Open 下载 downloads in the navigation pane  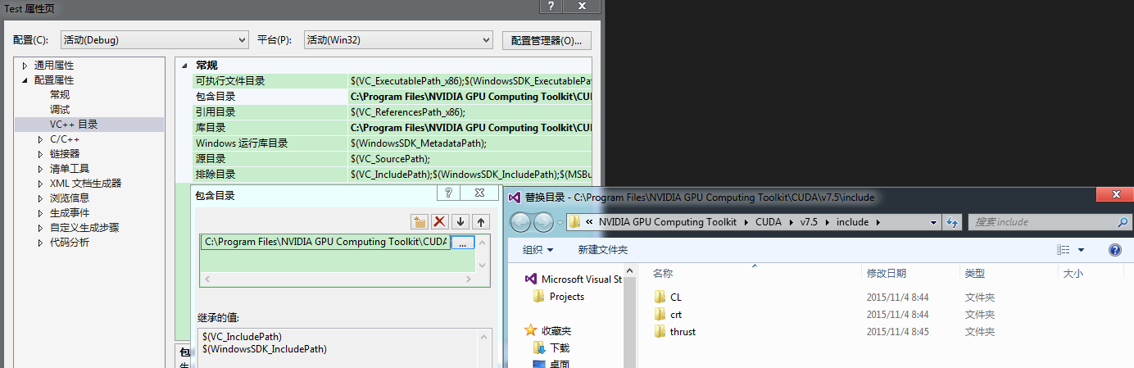pyautogui.click(x=551, y=348)
